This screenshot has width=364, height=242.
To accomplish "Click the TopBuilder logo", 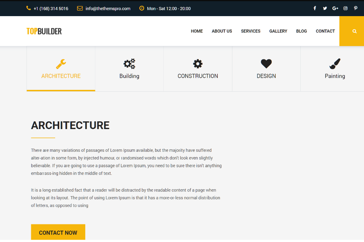I will (44, 31).
